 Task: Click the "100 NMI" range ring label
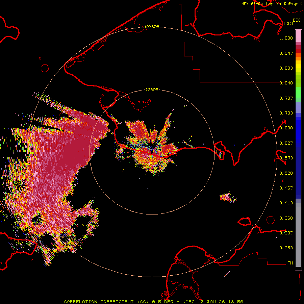pyautogui.click(x=152, y=27)
